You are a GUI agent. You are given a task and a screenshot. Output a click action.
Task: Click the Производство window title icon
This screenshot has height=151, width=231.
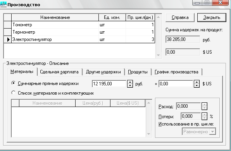[3, 5]
